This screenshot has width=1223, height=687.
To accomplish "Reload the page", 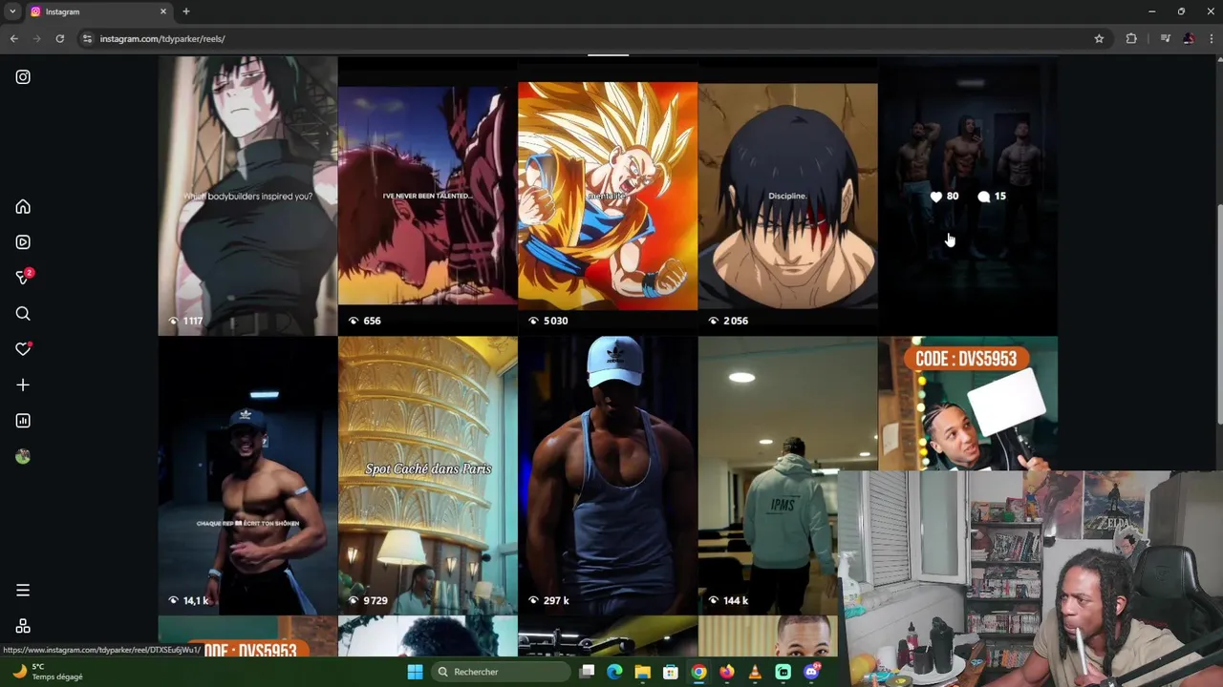I will click(59, 39).
